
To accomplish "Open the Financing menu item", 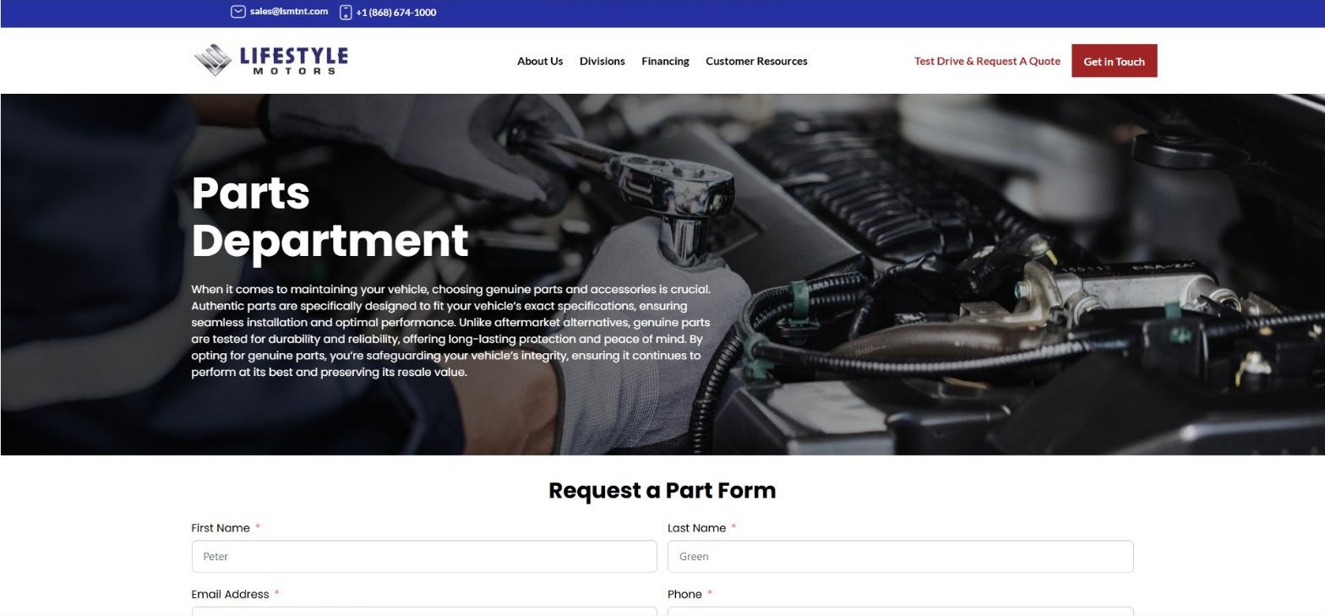I will [665, 61].
